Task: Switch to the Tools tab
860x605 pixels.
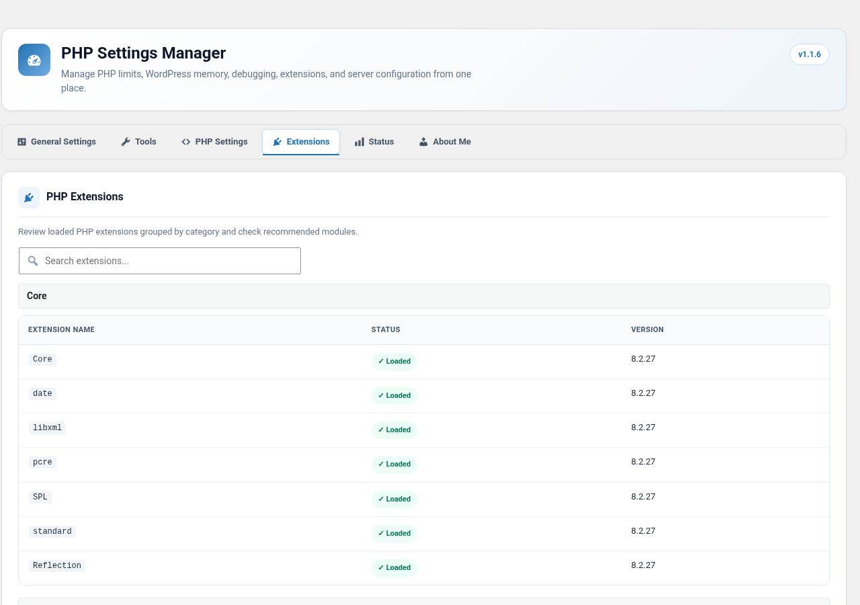Action: click(138, 142)
